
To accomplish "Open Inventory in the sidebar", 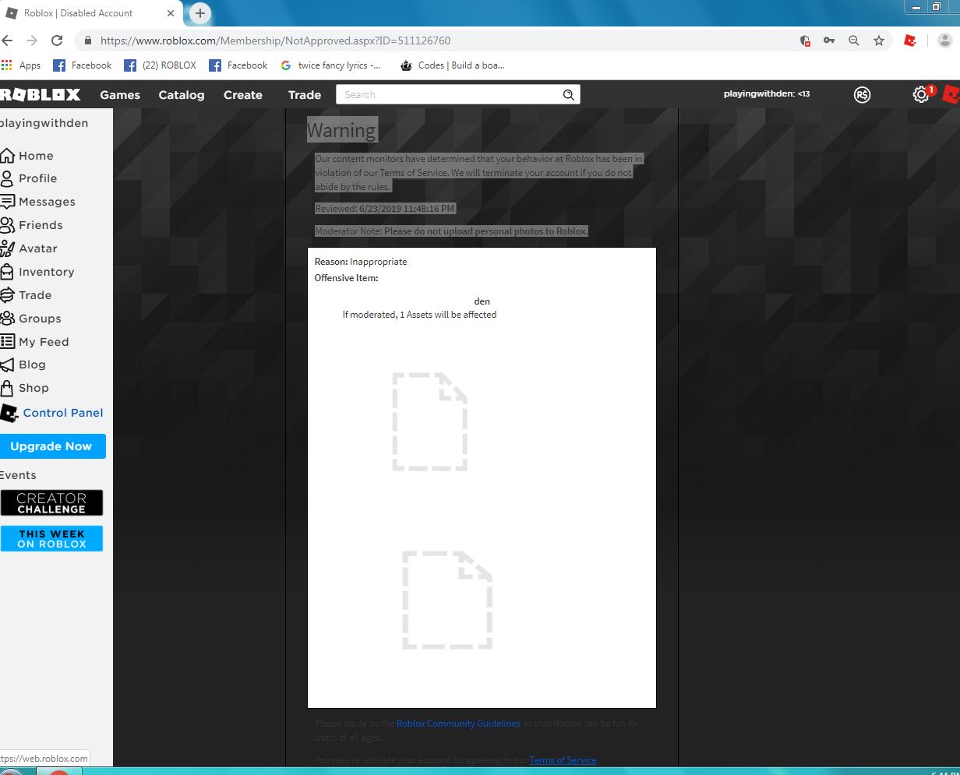I will click(38, 272).
